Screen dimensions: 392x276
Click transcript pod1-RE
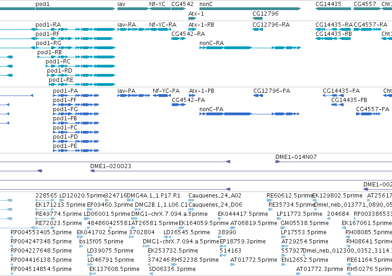coord(61,80)
